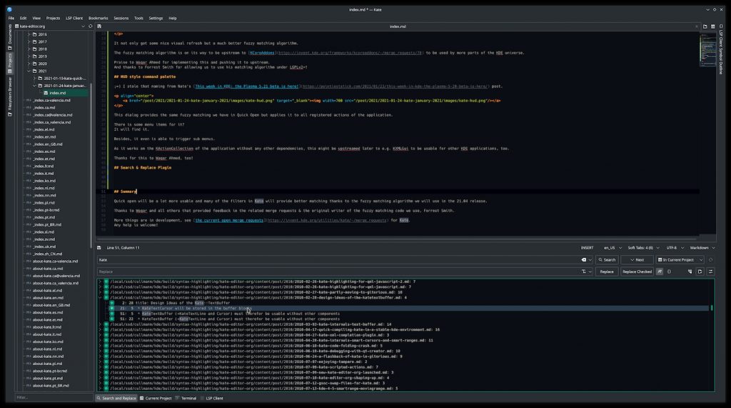
Task: Toggle regular expression search mode
Action: [x=670, y=272]
